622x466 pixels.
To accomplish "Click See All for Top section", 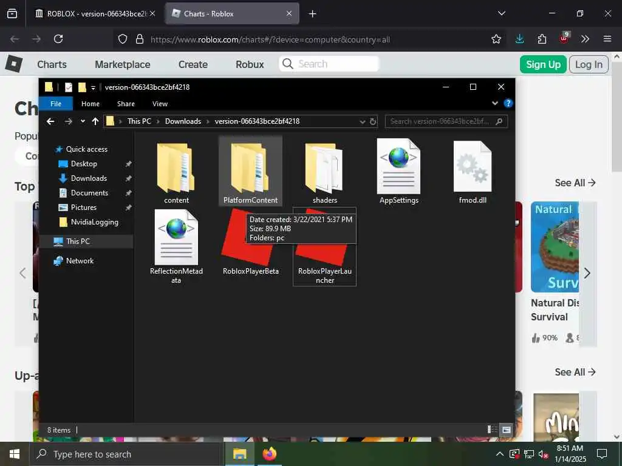I will coord(575,183).
